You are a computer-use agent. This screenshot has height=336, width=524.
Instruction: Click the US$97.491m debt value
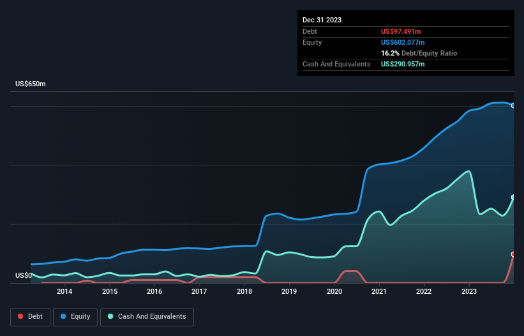(x=401, y=31)
